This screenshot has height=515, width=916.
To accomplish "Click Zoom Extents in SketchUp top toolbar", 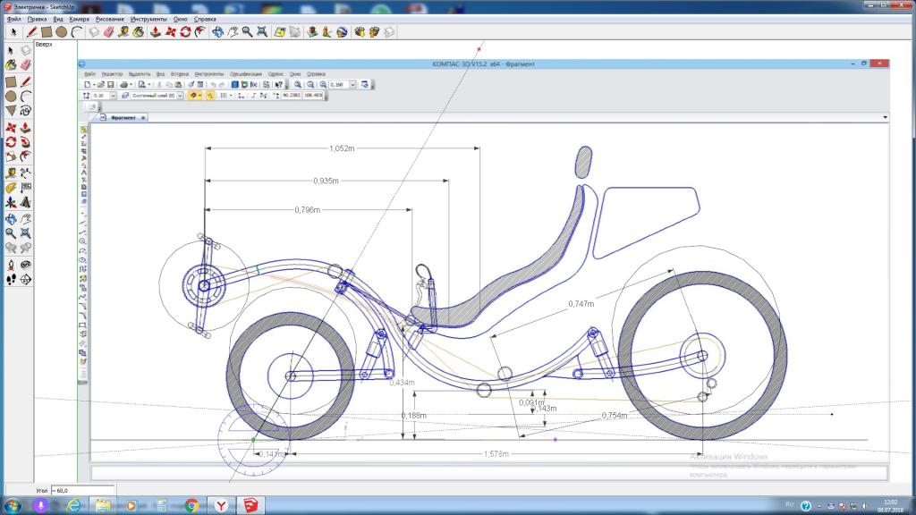I will (262, 32).
